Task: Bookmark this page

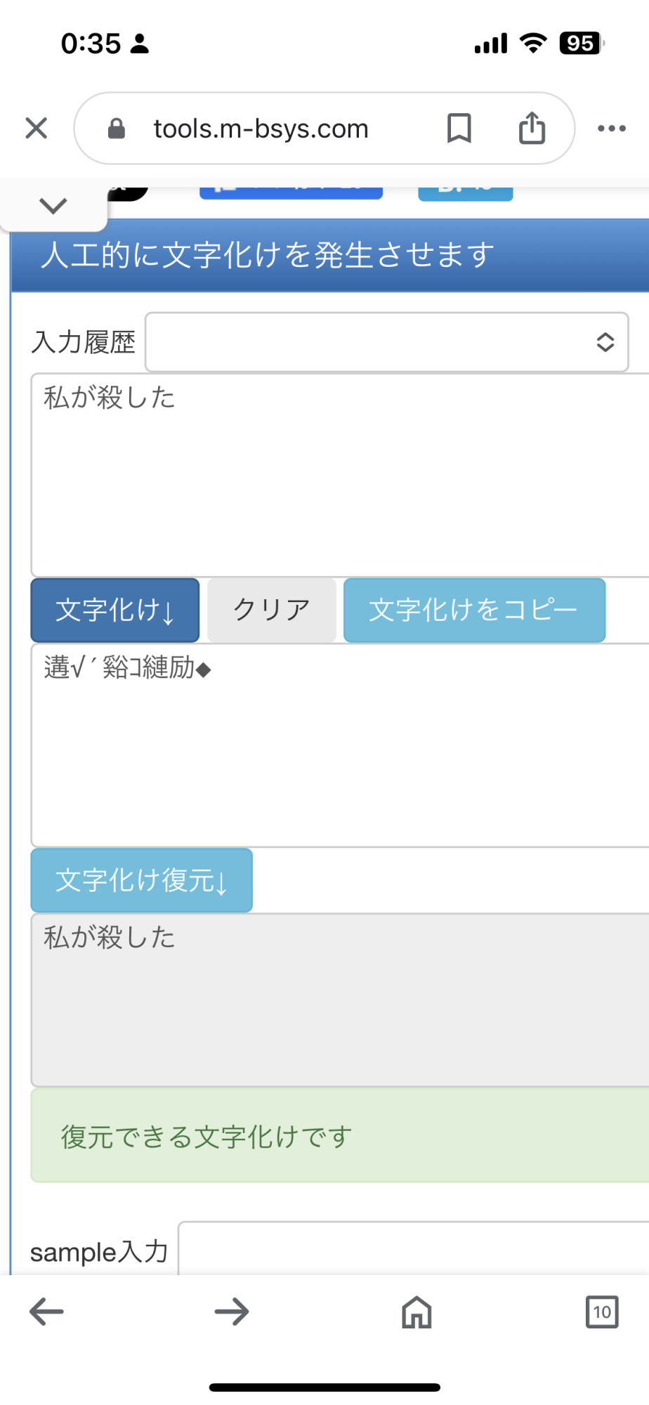Action: point(459,129)
